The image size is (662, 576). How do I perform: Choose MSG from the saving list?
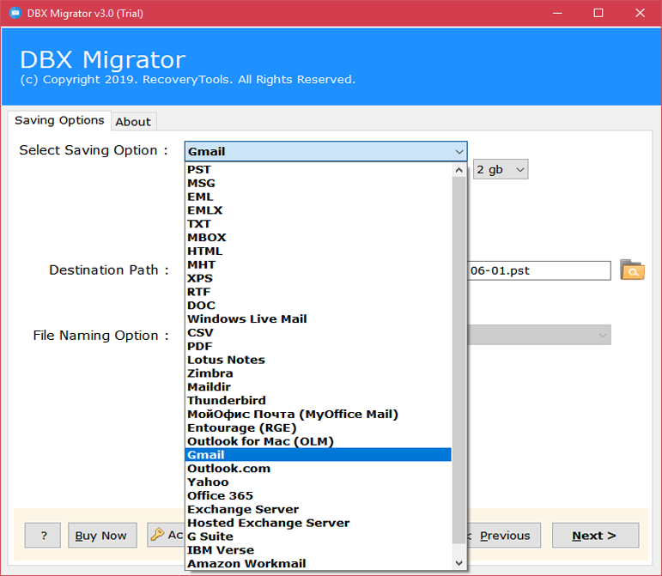(319, 183)
